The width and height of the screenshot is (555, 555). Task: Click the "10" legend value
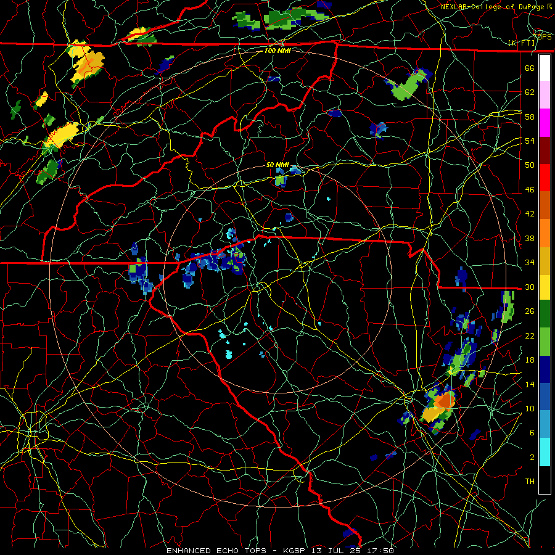pos(530,408)
